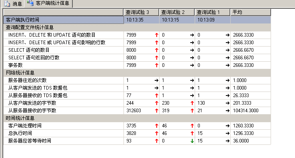295x158 pixels.
Task: Click the red up arrow beside 8000 in SELECT 语句的数目 row
Action: [157, 50]
